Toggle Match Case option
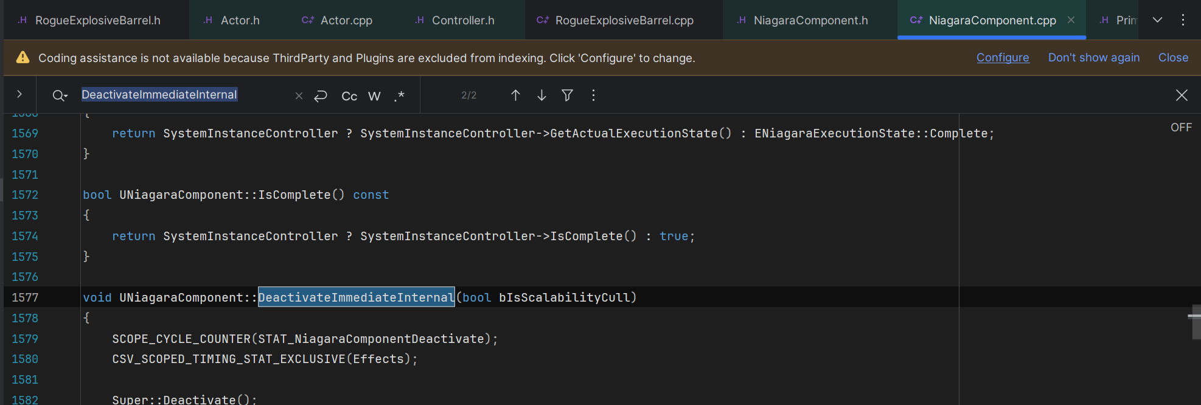 click(349, 96)
